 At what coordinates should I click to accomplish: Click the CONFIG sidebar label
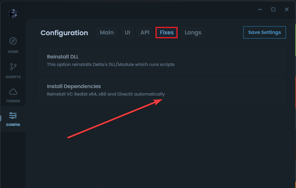pos(13,125)
